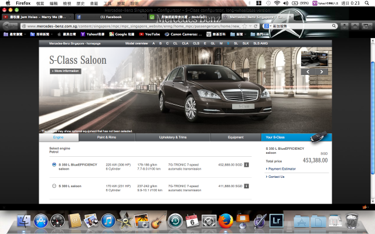375x234 pixels.
Task: Open Preview app in the dock
Action: pyautogui.click(x=91, y=221)
